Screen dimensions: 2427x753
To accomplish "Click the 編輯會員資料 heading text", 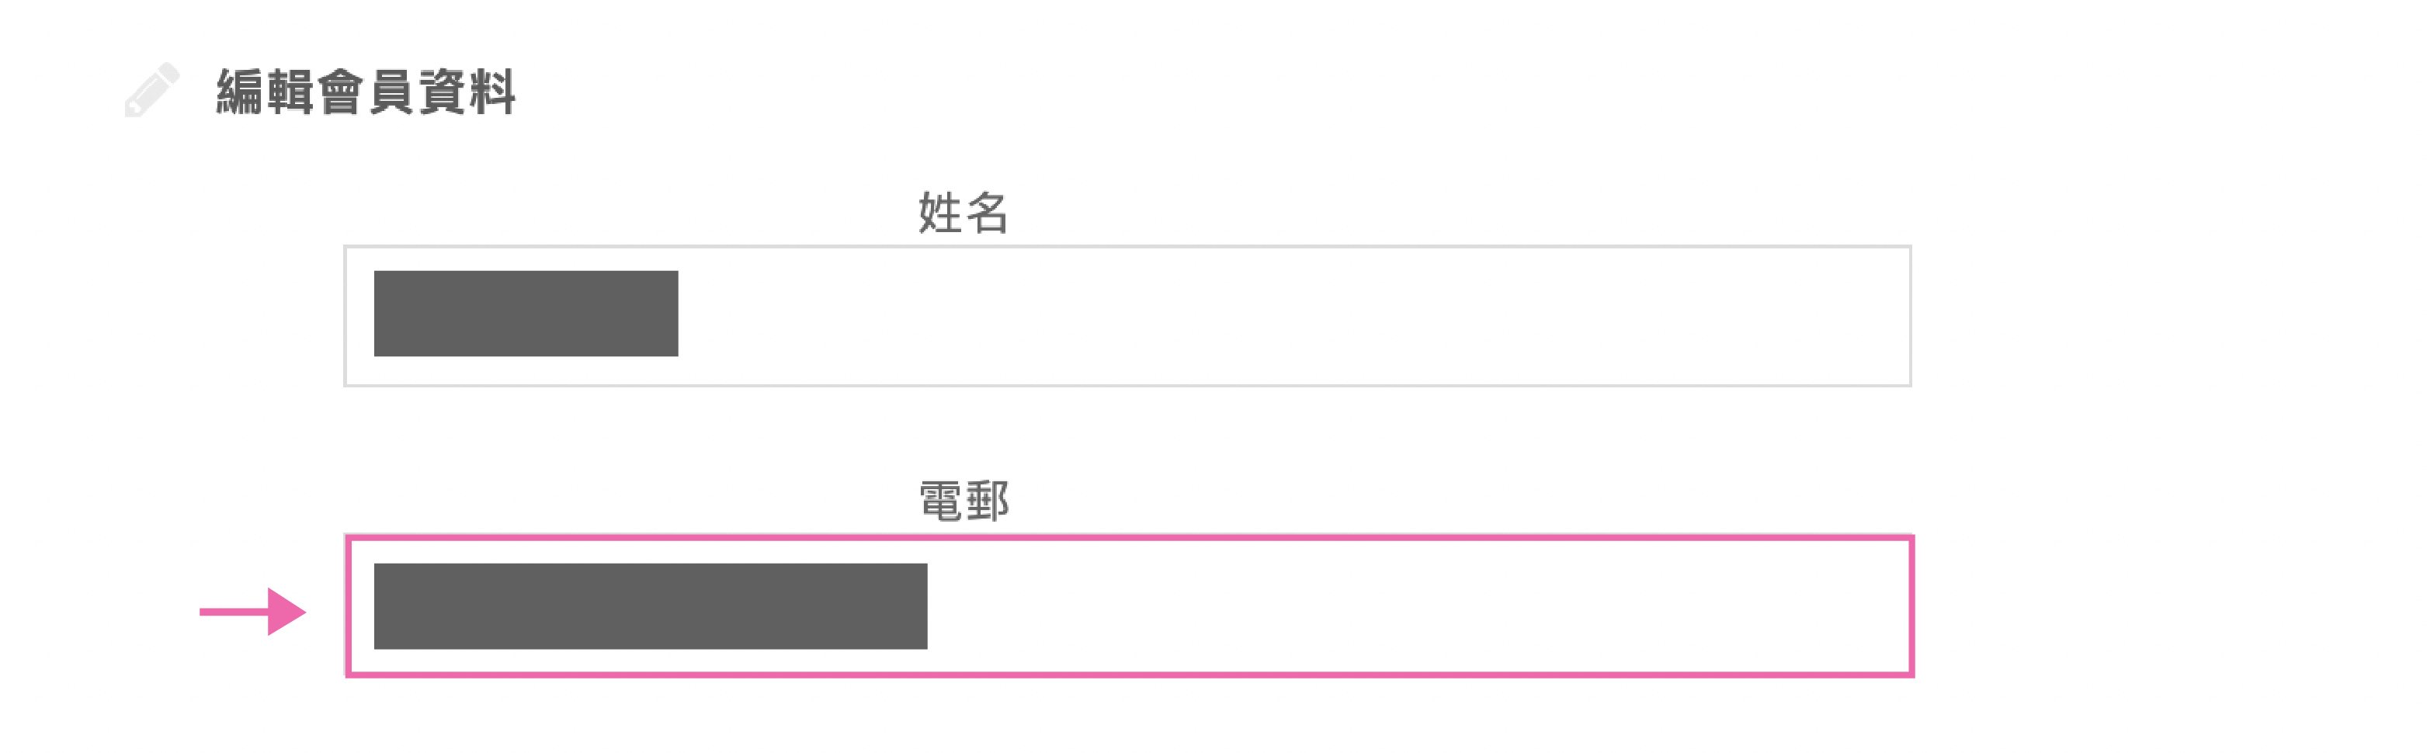I will (366, 92).
